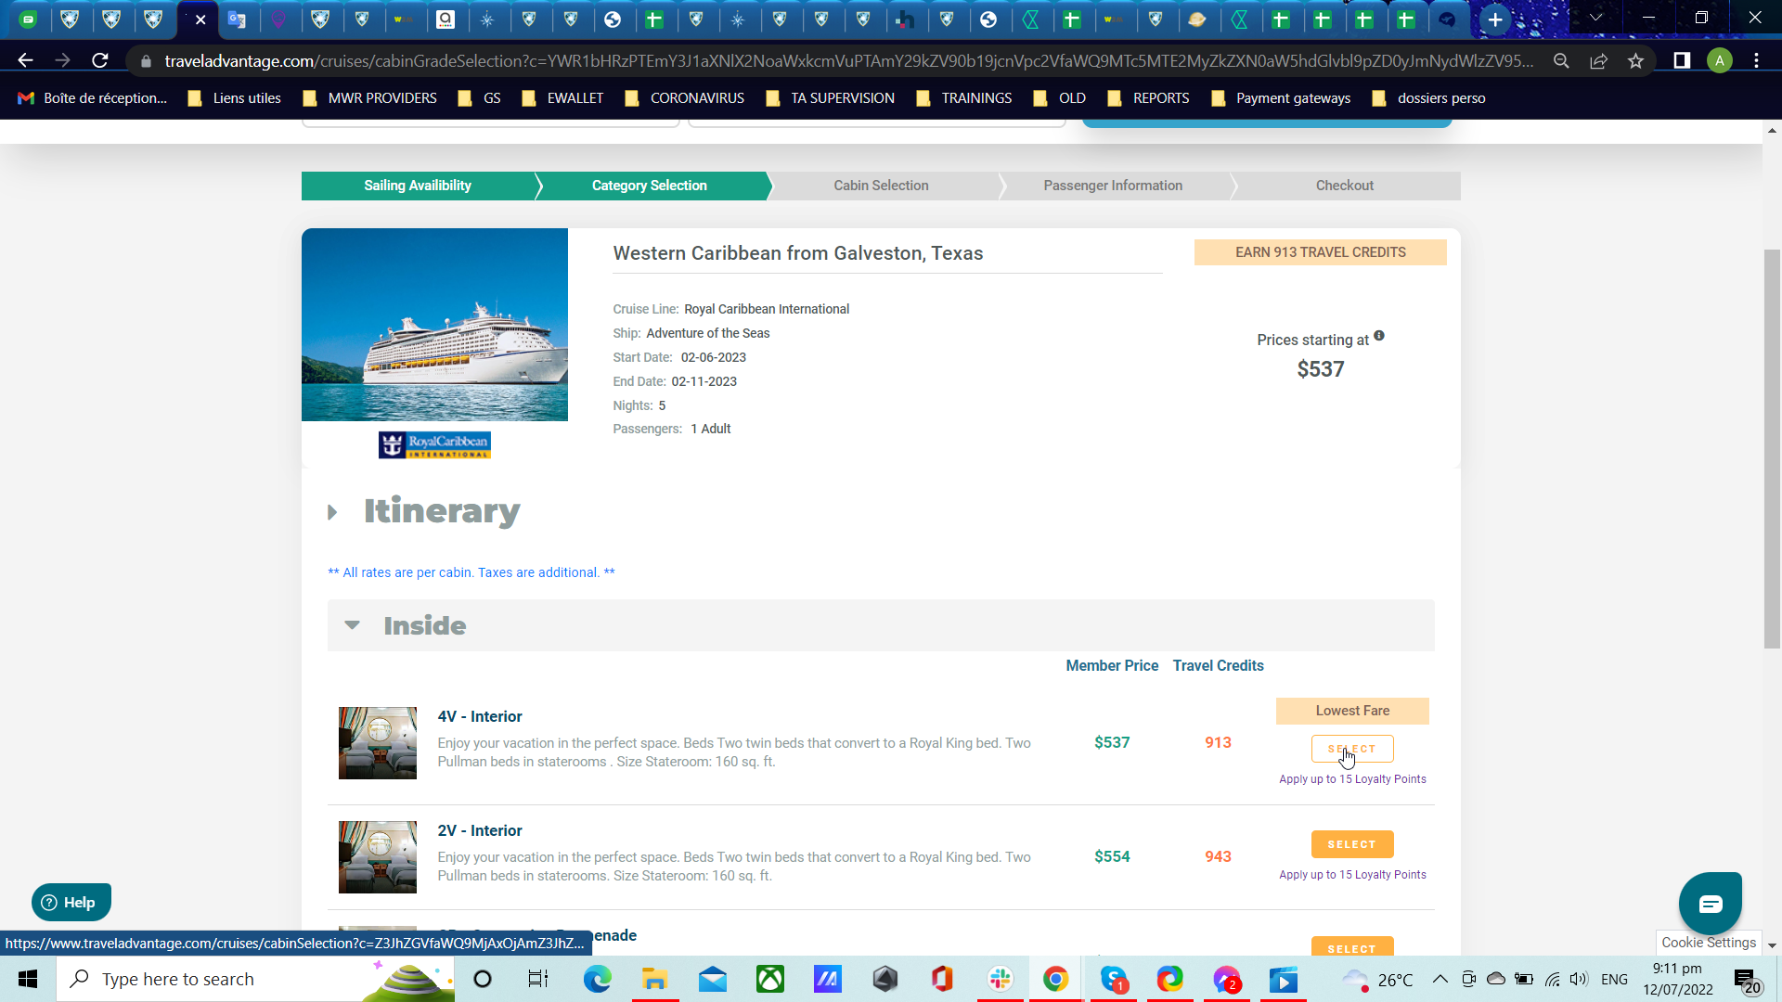Viewport: 1782px width, 1002px height.
Task: Click the Help button
Action: tap(71, 902)
